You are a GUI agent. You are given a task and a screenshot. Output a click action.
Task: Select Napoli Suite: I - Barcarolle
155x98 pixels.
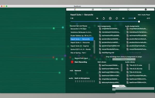click(x=82, y=39)
